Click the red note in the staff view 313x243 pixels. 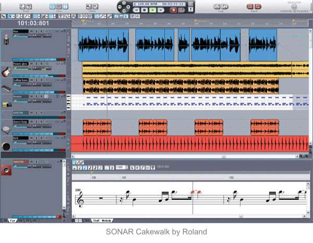coord(192,192)
